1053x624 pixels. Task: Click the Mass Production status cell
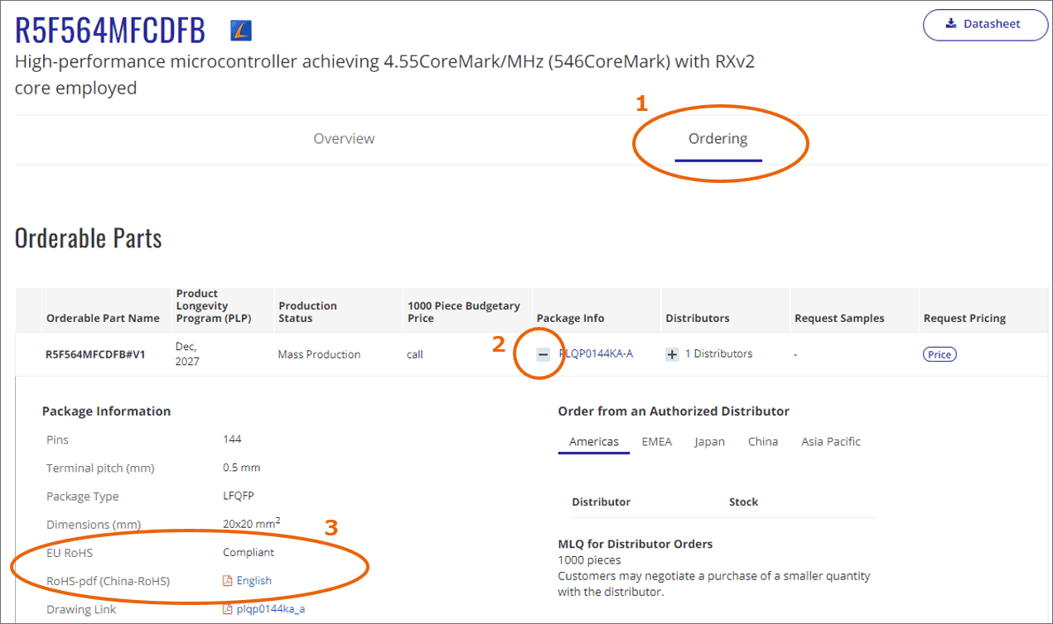319,354
